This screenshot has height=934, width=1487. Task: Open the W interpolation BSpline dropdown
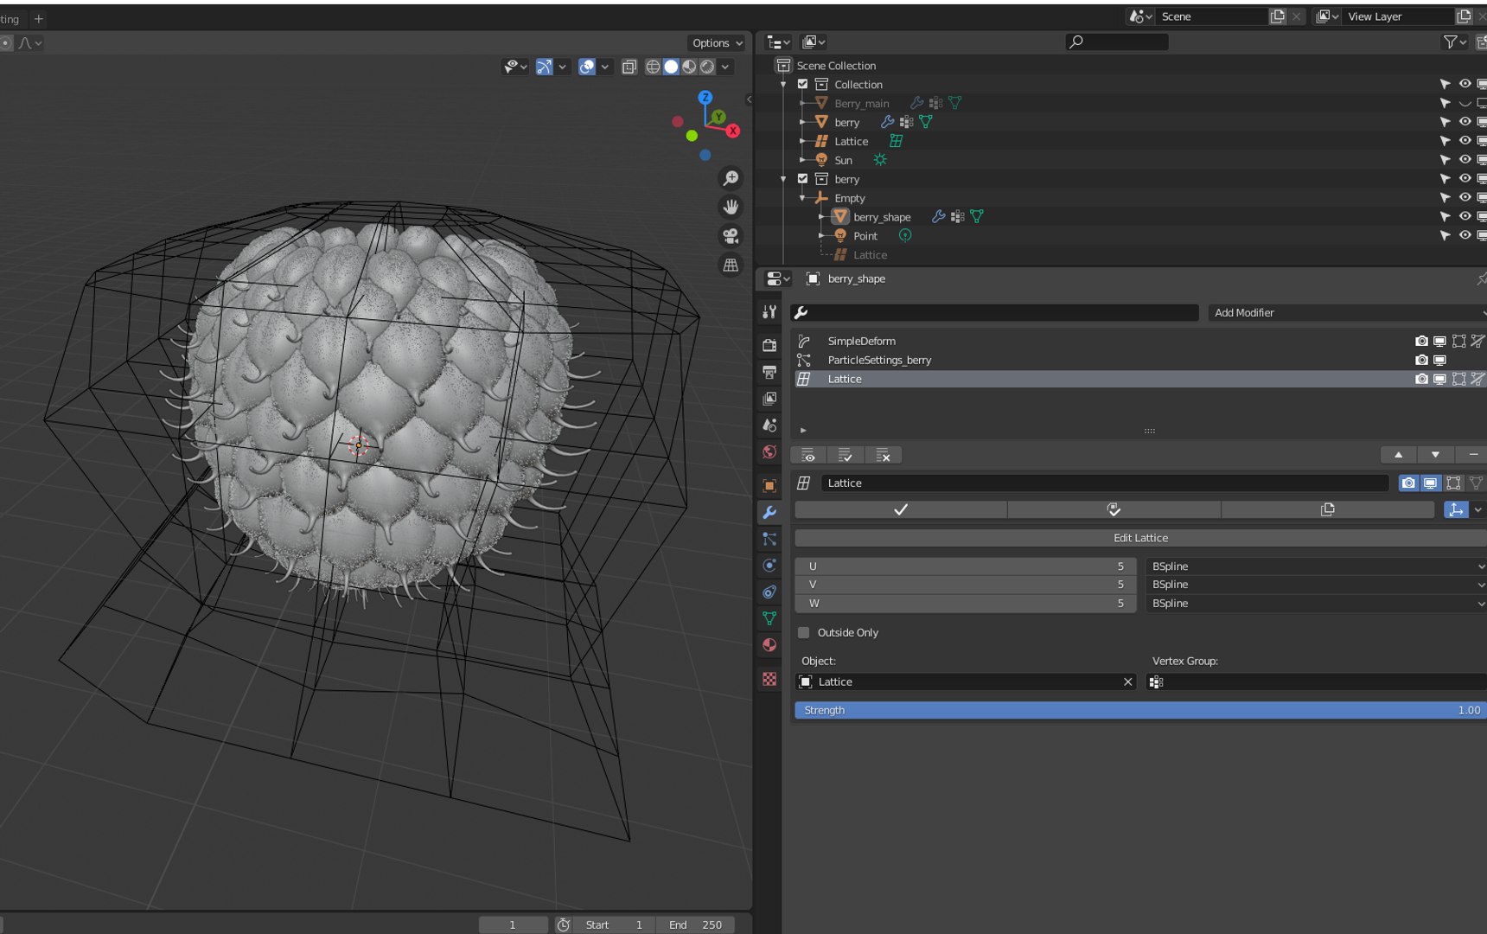click(1316, 603)
